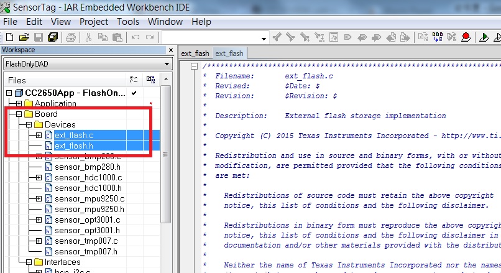
Task: Navigate backward using toolbar icon
Action: (x=391, y=37)
